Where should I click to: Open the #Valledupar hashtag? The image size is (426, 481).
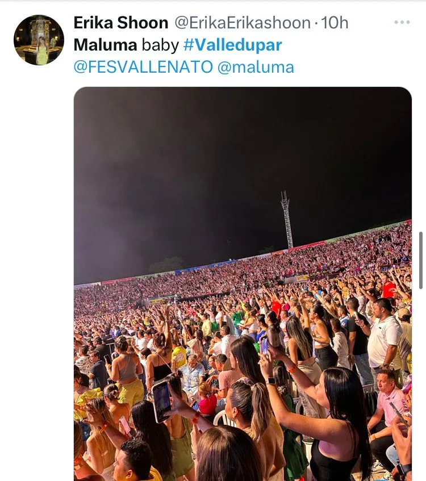tap(233, 45)
